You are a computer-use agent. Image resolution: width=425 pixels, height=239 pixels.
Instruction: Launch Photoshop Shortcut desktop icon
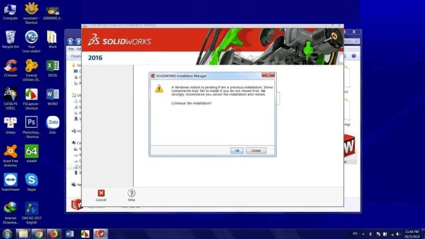(32, 127)
